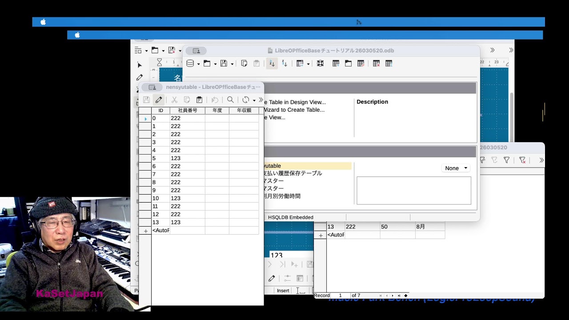This screenshot has height=320, width=569.
Task: Open the Apple menu in the top bar
Action: (x=43, y=22)
